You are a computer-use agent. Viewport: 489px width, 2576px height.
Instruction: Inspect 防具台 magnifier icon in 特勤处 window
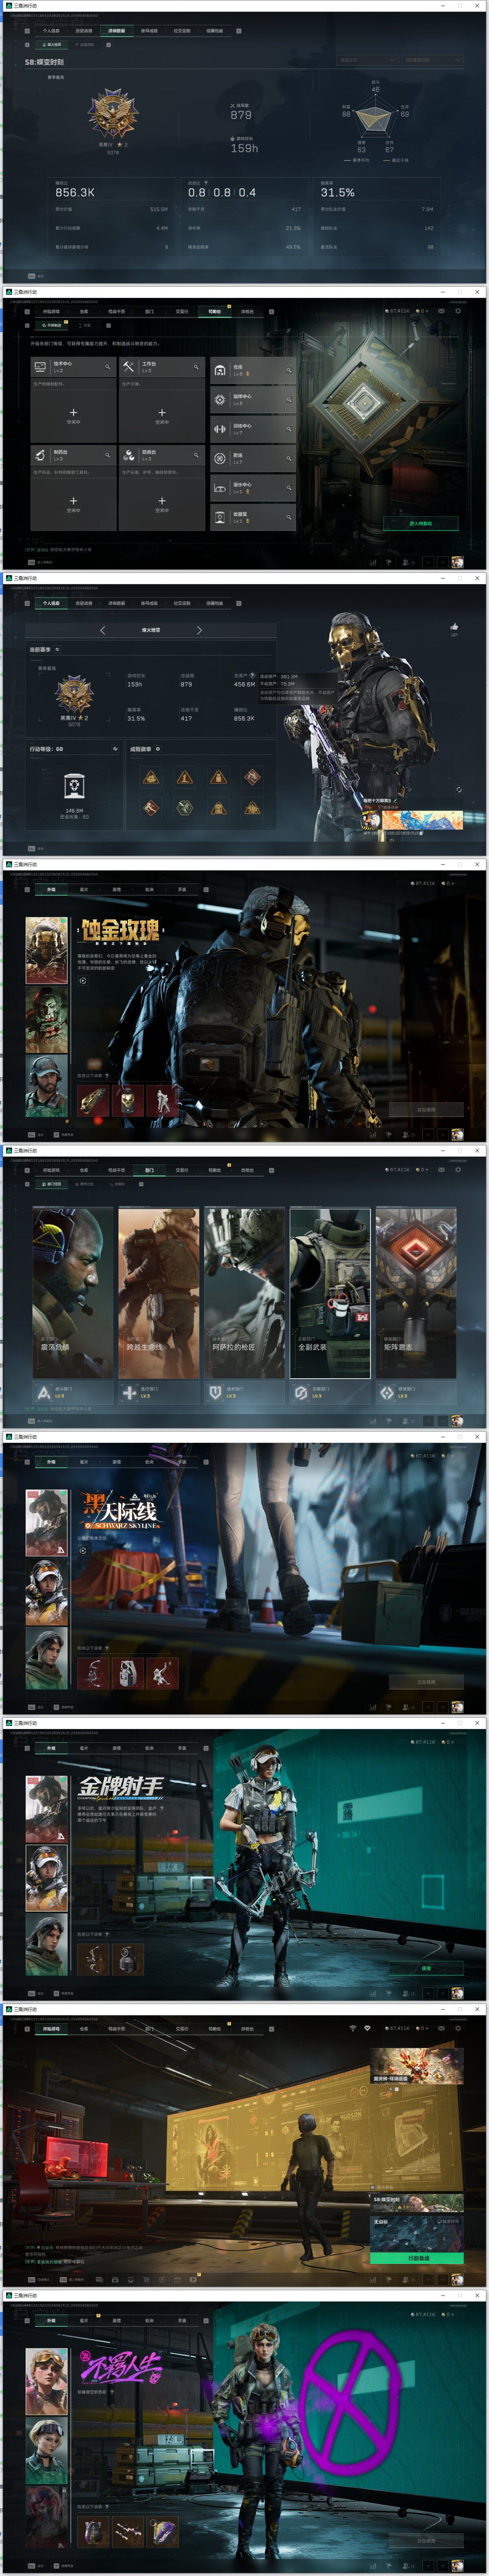coord(196,455)
